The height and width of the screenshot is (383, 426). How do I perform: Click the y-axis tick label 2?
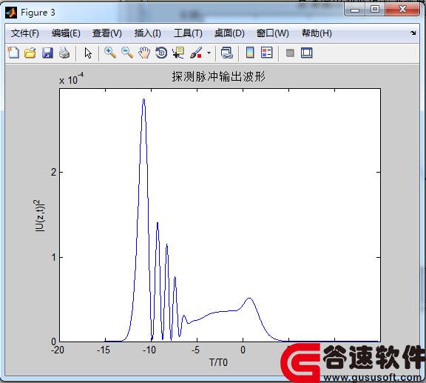[53, 172]
